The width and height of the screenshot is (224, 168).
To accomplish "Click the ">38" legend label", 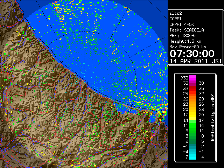I will [184, 78].
